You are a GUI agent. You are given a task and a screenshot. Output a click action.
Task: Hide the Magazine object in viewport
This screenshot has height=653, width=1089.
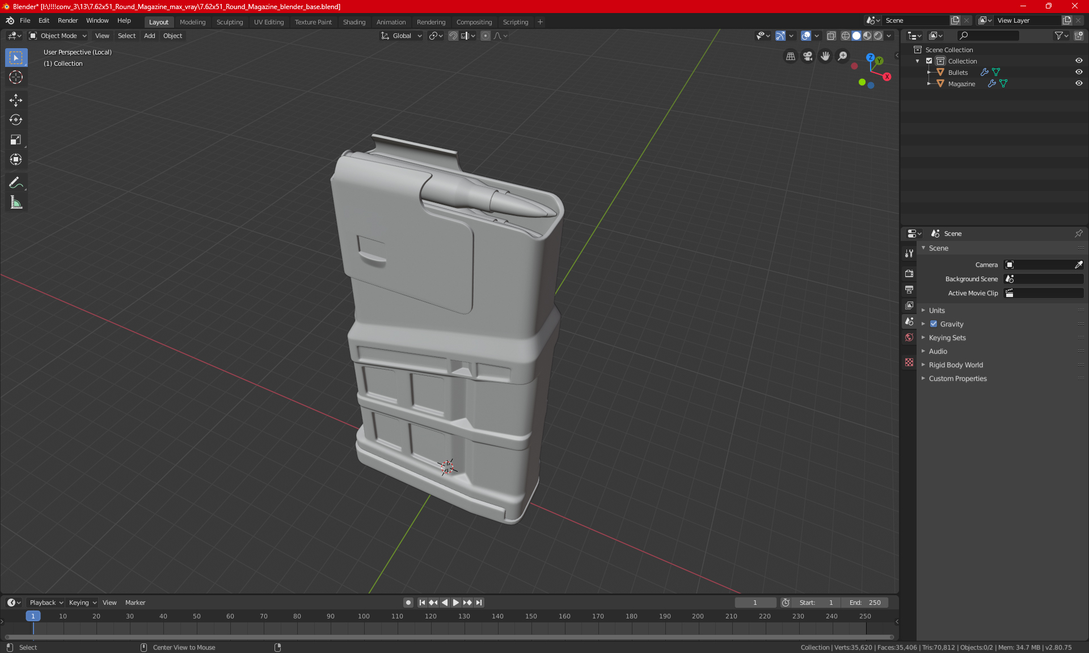[1079, 83]
